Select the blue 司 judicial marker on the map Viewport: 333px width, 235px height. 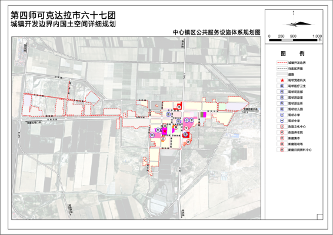tap(178, 122)
